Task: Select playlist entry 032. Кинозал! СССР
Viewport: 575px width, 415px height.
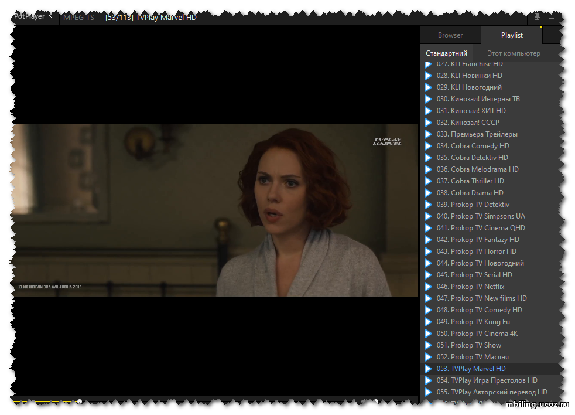Action: 490,123
